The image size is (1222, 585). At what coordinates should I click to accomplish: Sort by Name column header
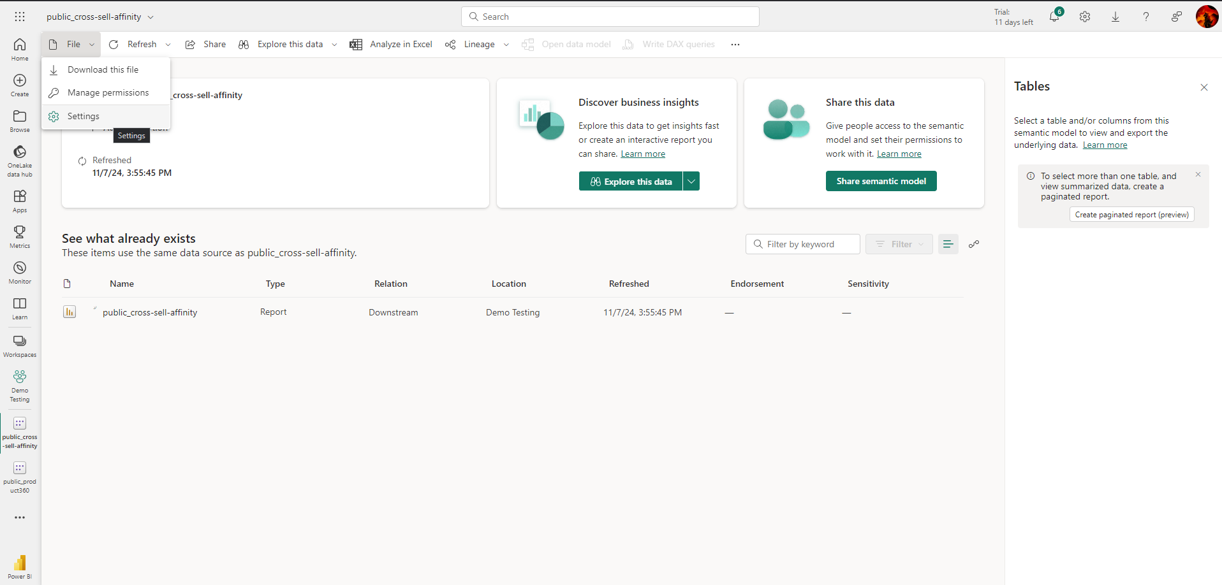122,284
